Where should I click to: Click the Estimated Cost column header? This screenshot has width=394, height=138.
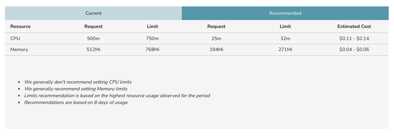point(354,26)
